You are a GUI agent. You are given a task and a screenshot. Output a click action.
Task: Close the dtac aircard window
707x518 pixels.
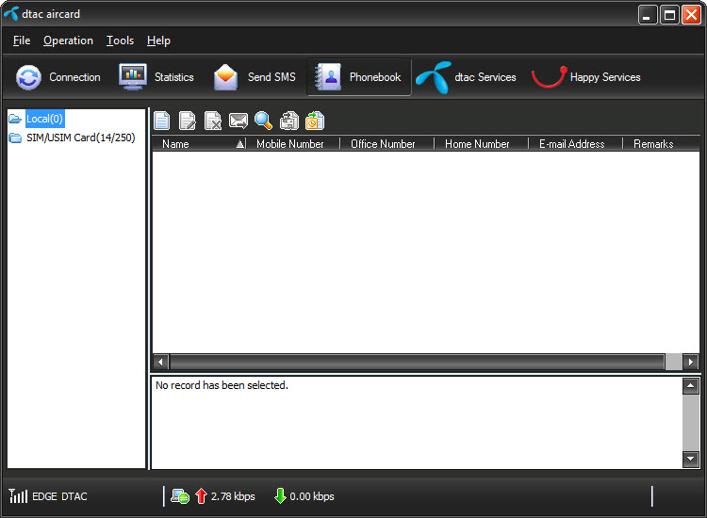691,15
